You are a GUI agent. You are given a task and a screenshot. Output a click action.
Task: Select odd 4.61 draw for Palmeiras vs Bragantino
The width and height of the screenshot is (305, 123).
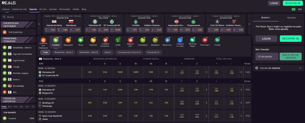pyautogui.click(x=105, y=90)
